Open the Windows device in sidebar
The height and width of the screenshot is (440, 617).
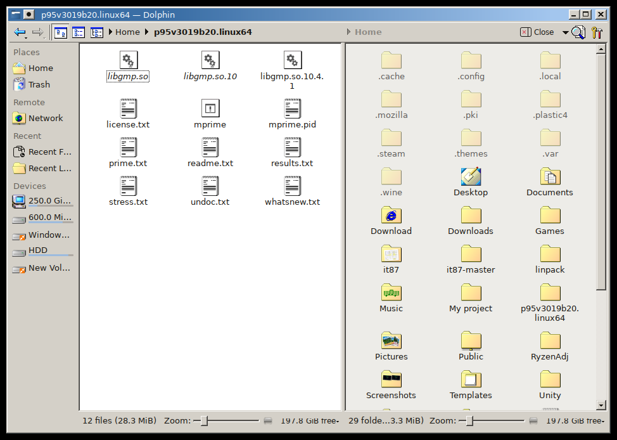(42, 235)
